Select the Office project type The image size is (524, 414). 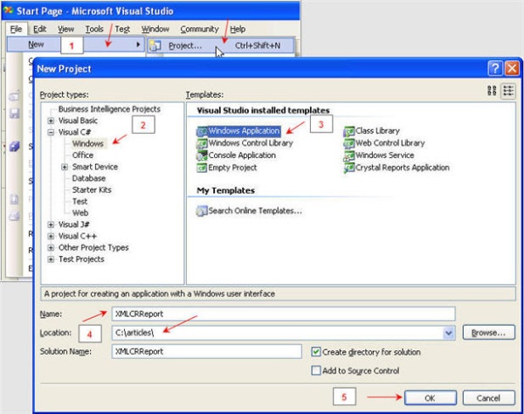pos(83,155)
